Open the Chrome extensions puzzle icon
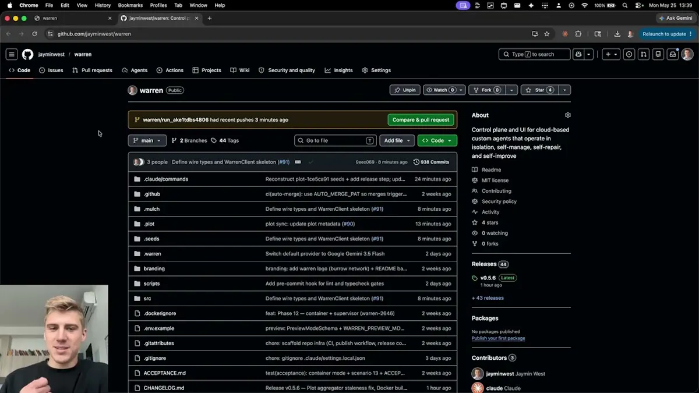The height and width of the screenshot is (393, 699). coord(578,34)
